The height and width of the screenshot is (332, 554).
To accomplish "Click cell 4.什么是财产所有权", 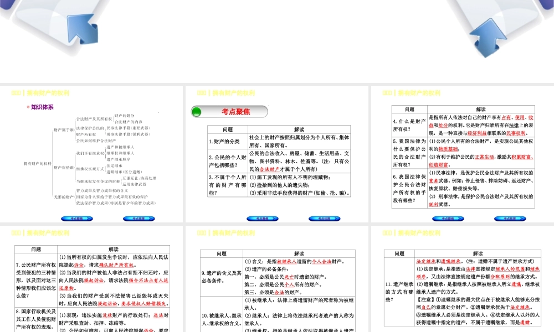I will (x=409, y=125).
